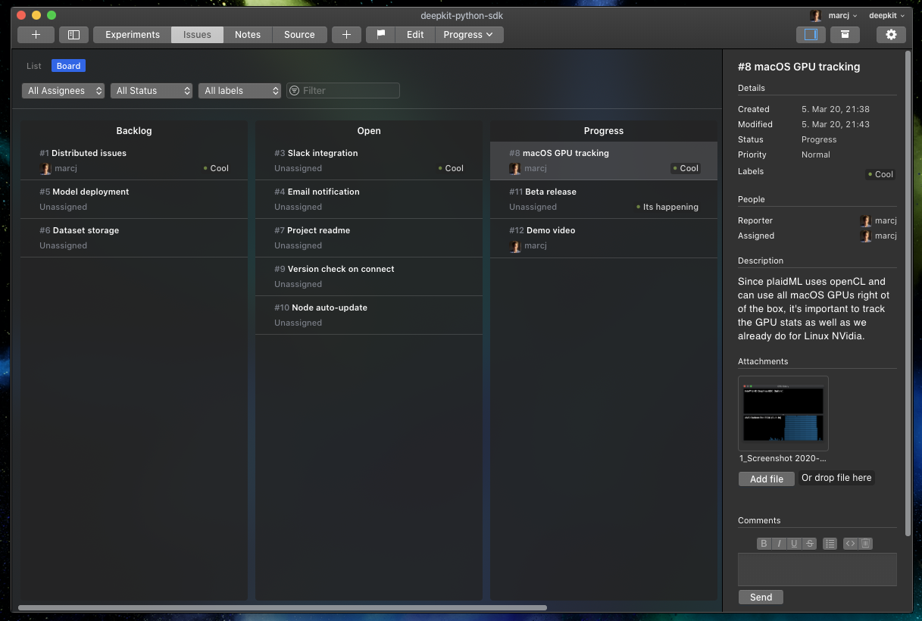Click the Filter input field
Image resolution: width=922 pixels, height=621 pixels.
coord(343,91)
